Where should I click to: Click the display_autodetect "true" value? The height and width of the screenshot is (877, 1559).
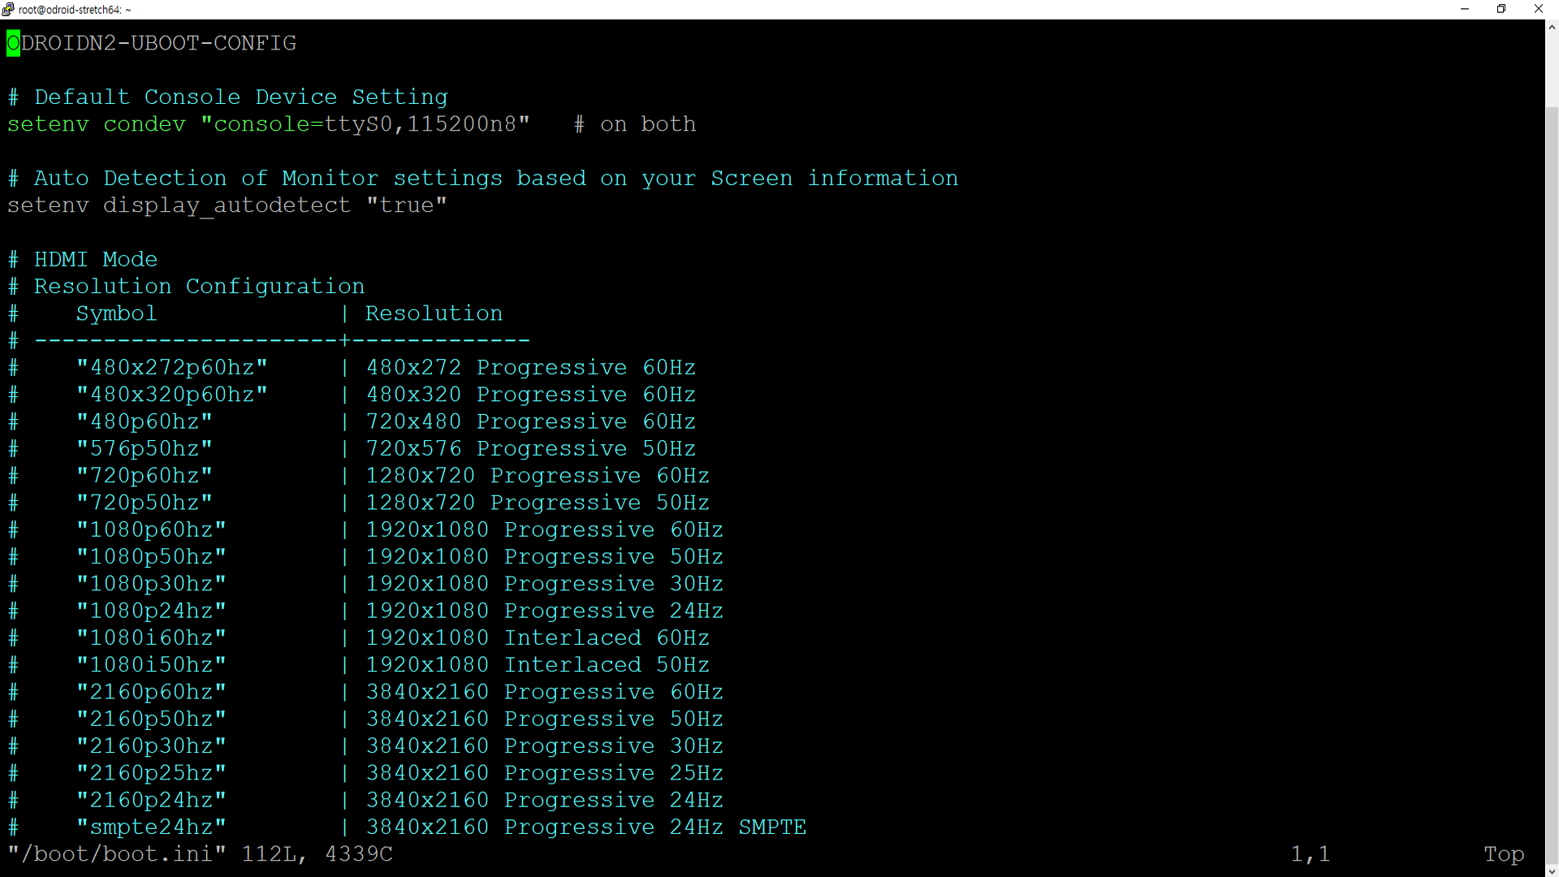pyautogui.click(x=406, y=205)
